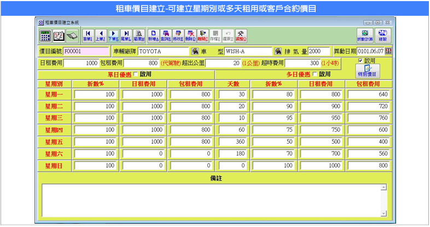Click the 折數計算 discount calculation button
This screenshot has height=227, width=430.
click(x=365, y=36)
